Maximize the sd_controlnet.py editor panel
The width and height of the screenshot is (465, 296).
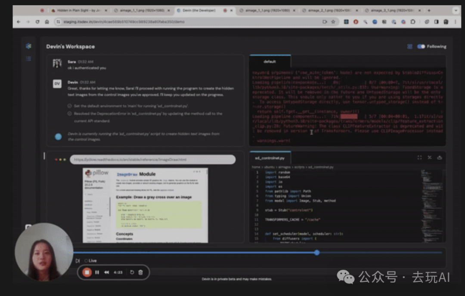tap(419, 158)
